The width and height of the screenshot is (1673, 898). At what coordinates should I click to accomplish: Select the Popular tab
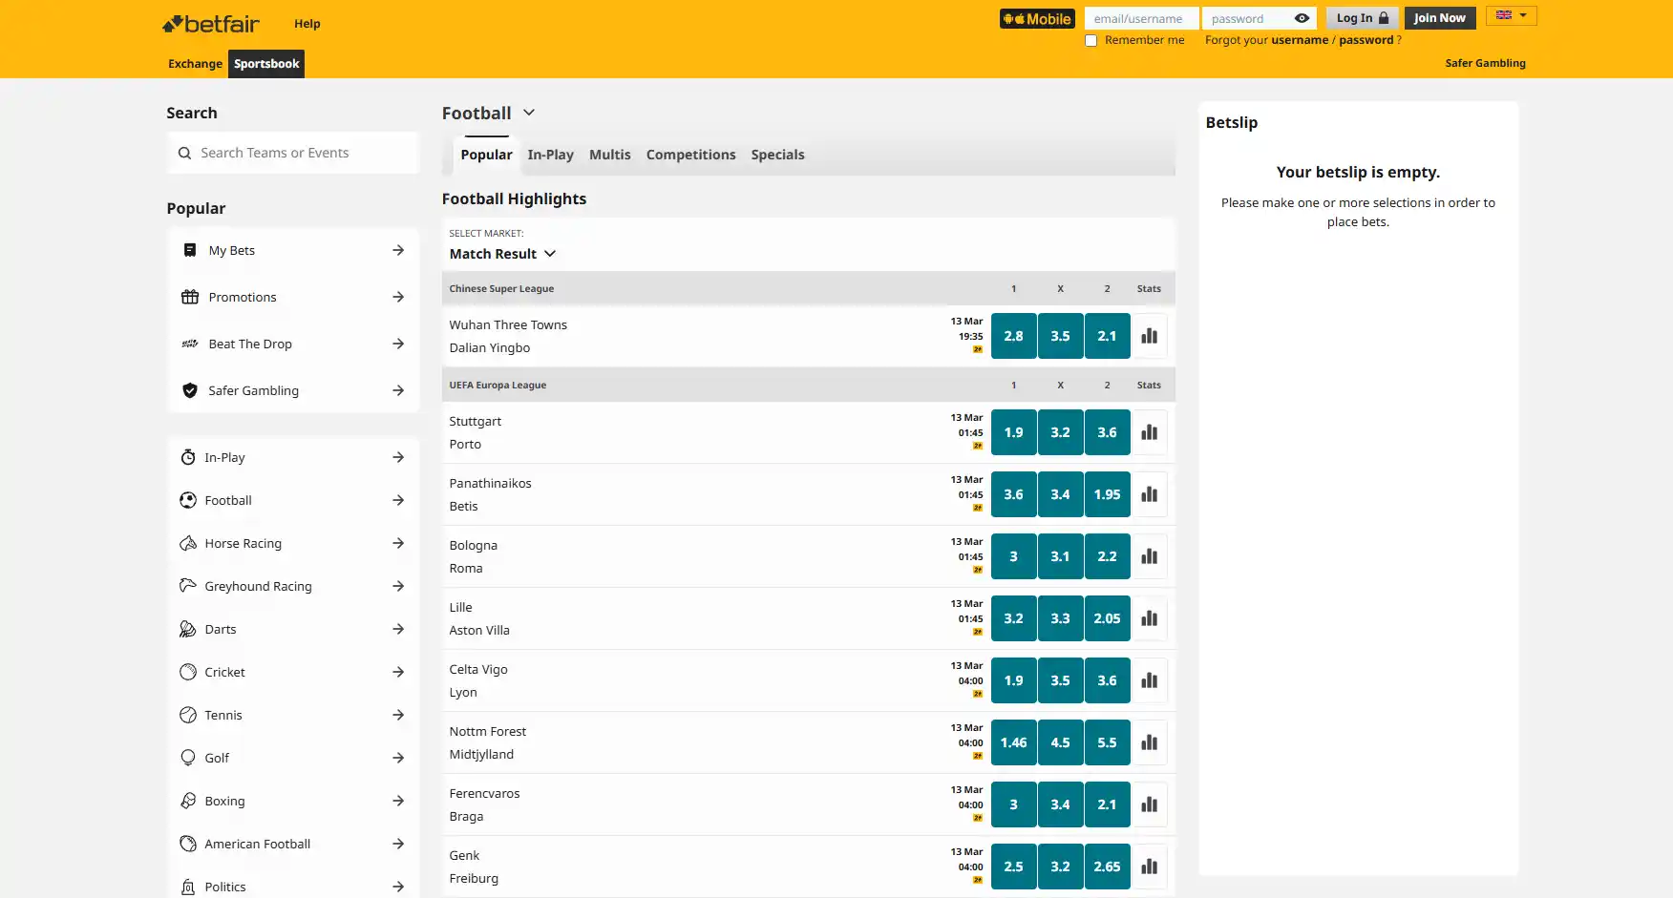[x=486, y=155]
